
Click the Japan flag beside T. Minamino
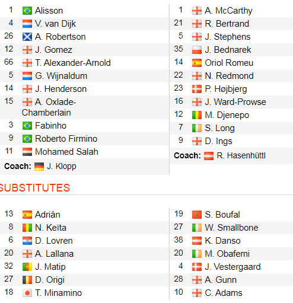(x=27, y=293)
